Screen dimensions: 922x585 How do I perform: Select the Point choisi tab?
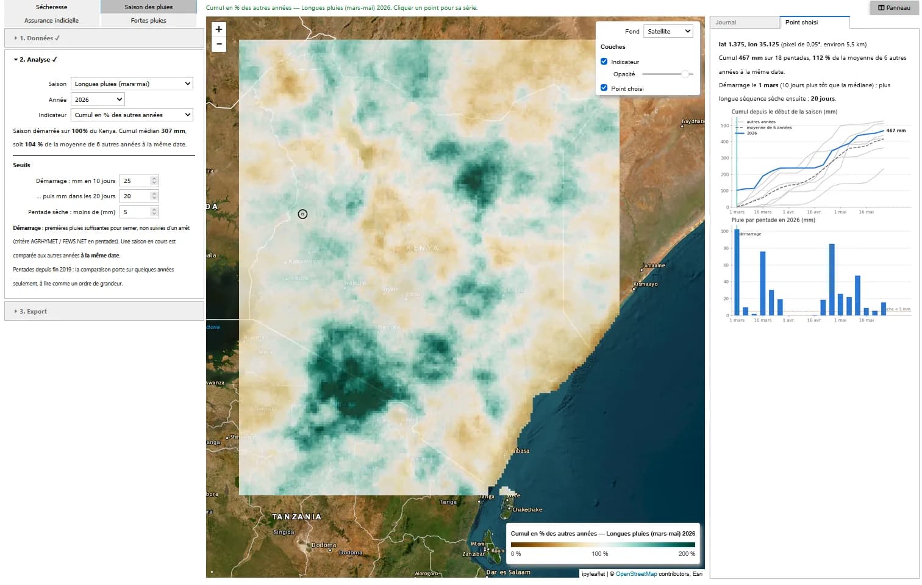[814, 23]
